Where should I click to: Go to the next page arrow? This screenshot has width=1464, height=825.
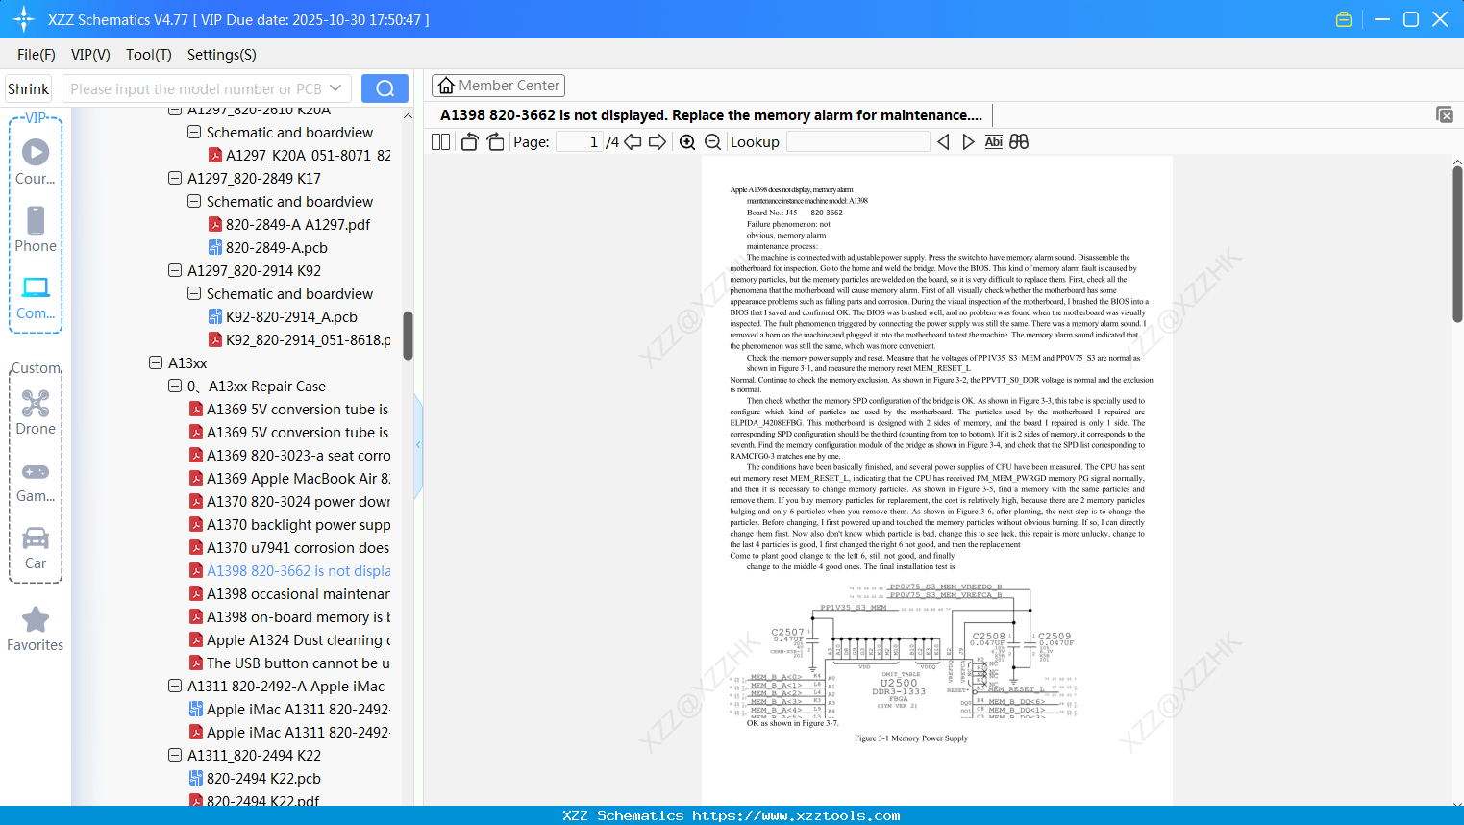coord(658,142)
